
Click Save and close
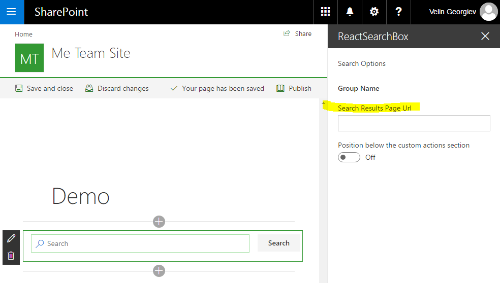(x=44, y=88)
